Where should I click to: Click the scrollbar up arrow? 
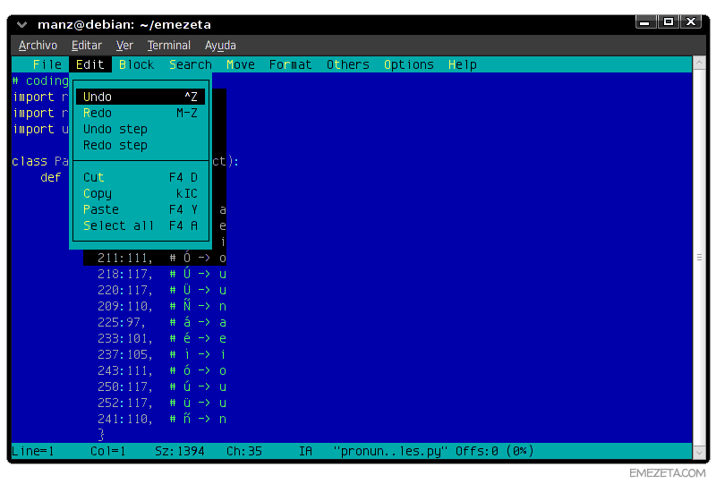point(699,63)
